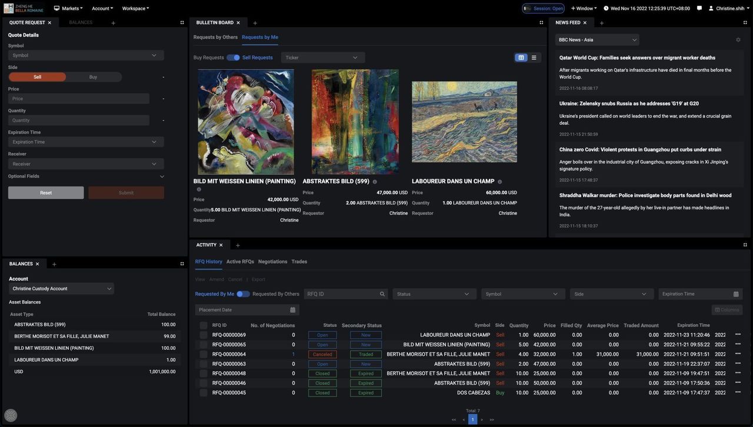Click info icon next to Laboureur Dans Un Champ title
Viewport: 753px width, 427px height.
pos(500,182)
